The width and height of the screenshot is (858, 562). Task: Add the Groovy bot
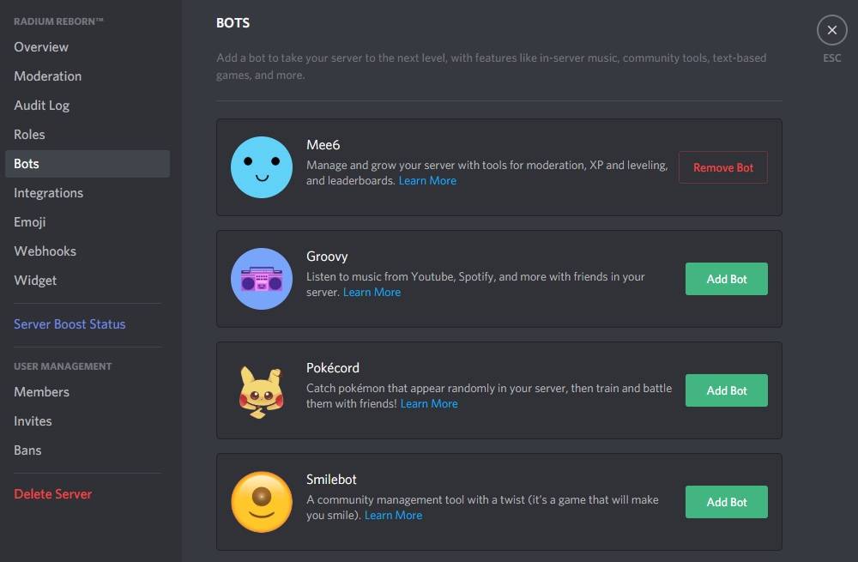(726, 279)
